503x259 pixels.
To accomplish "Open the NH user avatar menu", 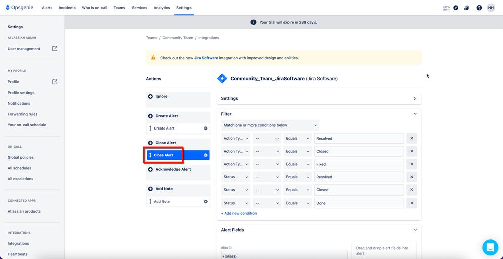I will click(491, 8).
